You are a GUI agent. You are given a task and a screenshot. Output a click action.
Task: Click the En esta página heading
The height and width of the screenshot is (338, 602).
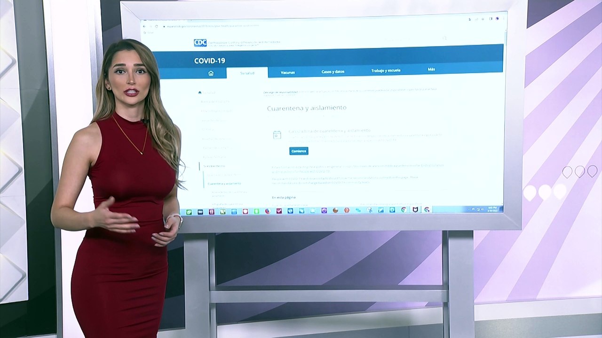pyautogui.click(x=284, y=198)
